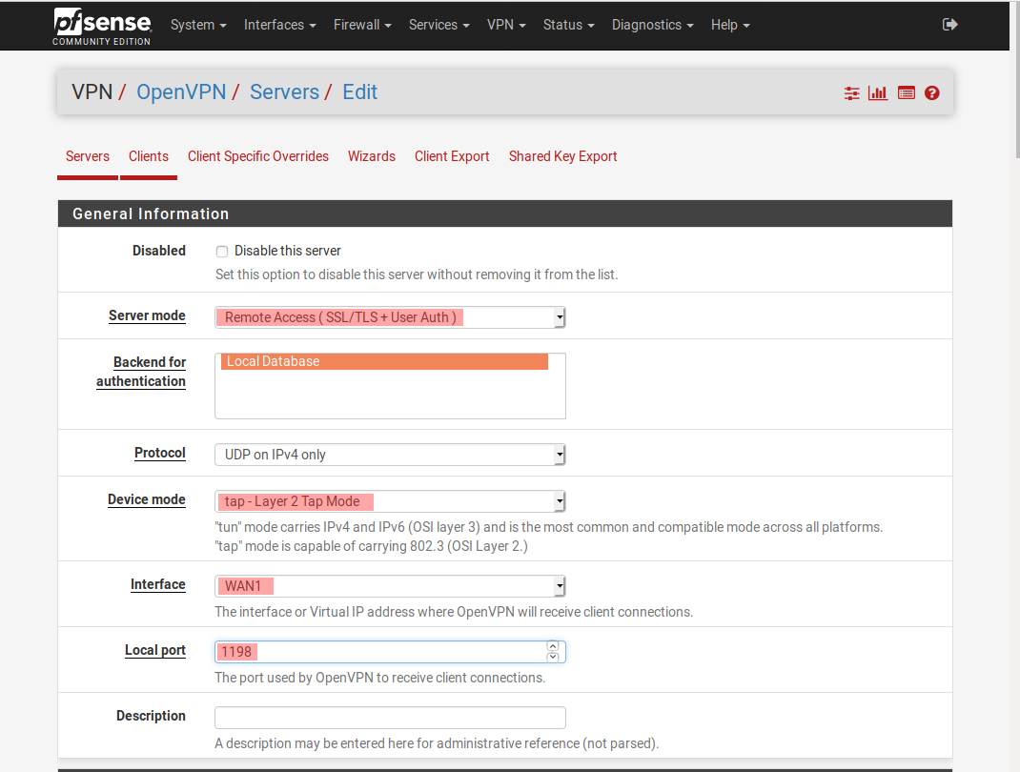Click the Servers breadcrumb link
Screen dimensions: 1020x772
[284, 92]
